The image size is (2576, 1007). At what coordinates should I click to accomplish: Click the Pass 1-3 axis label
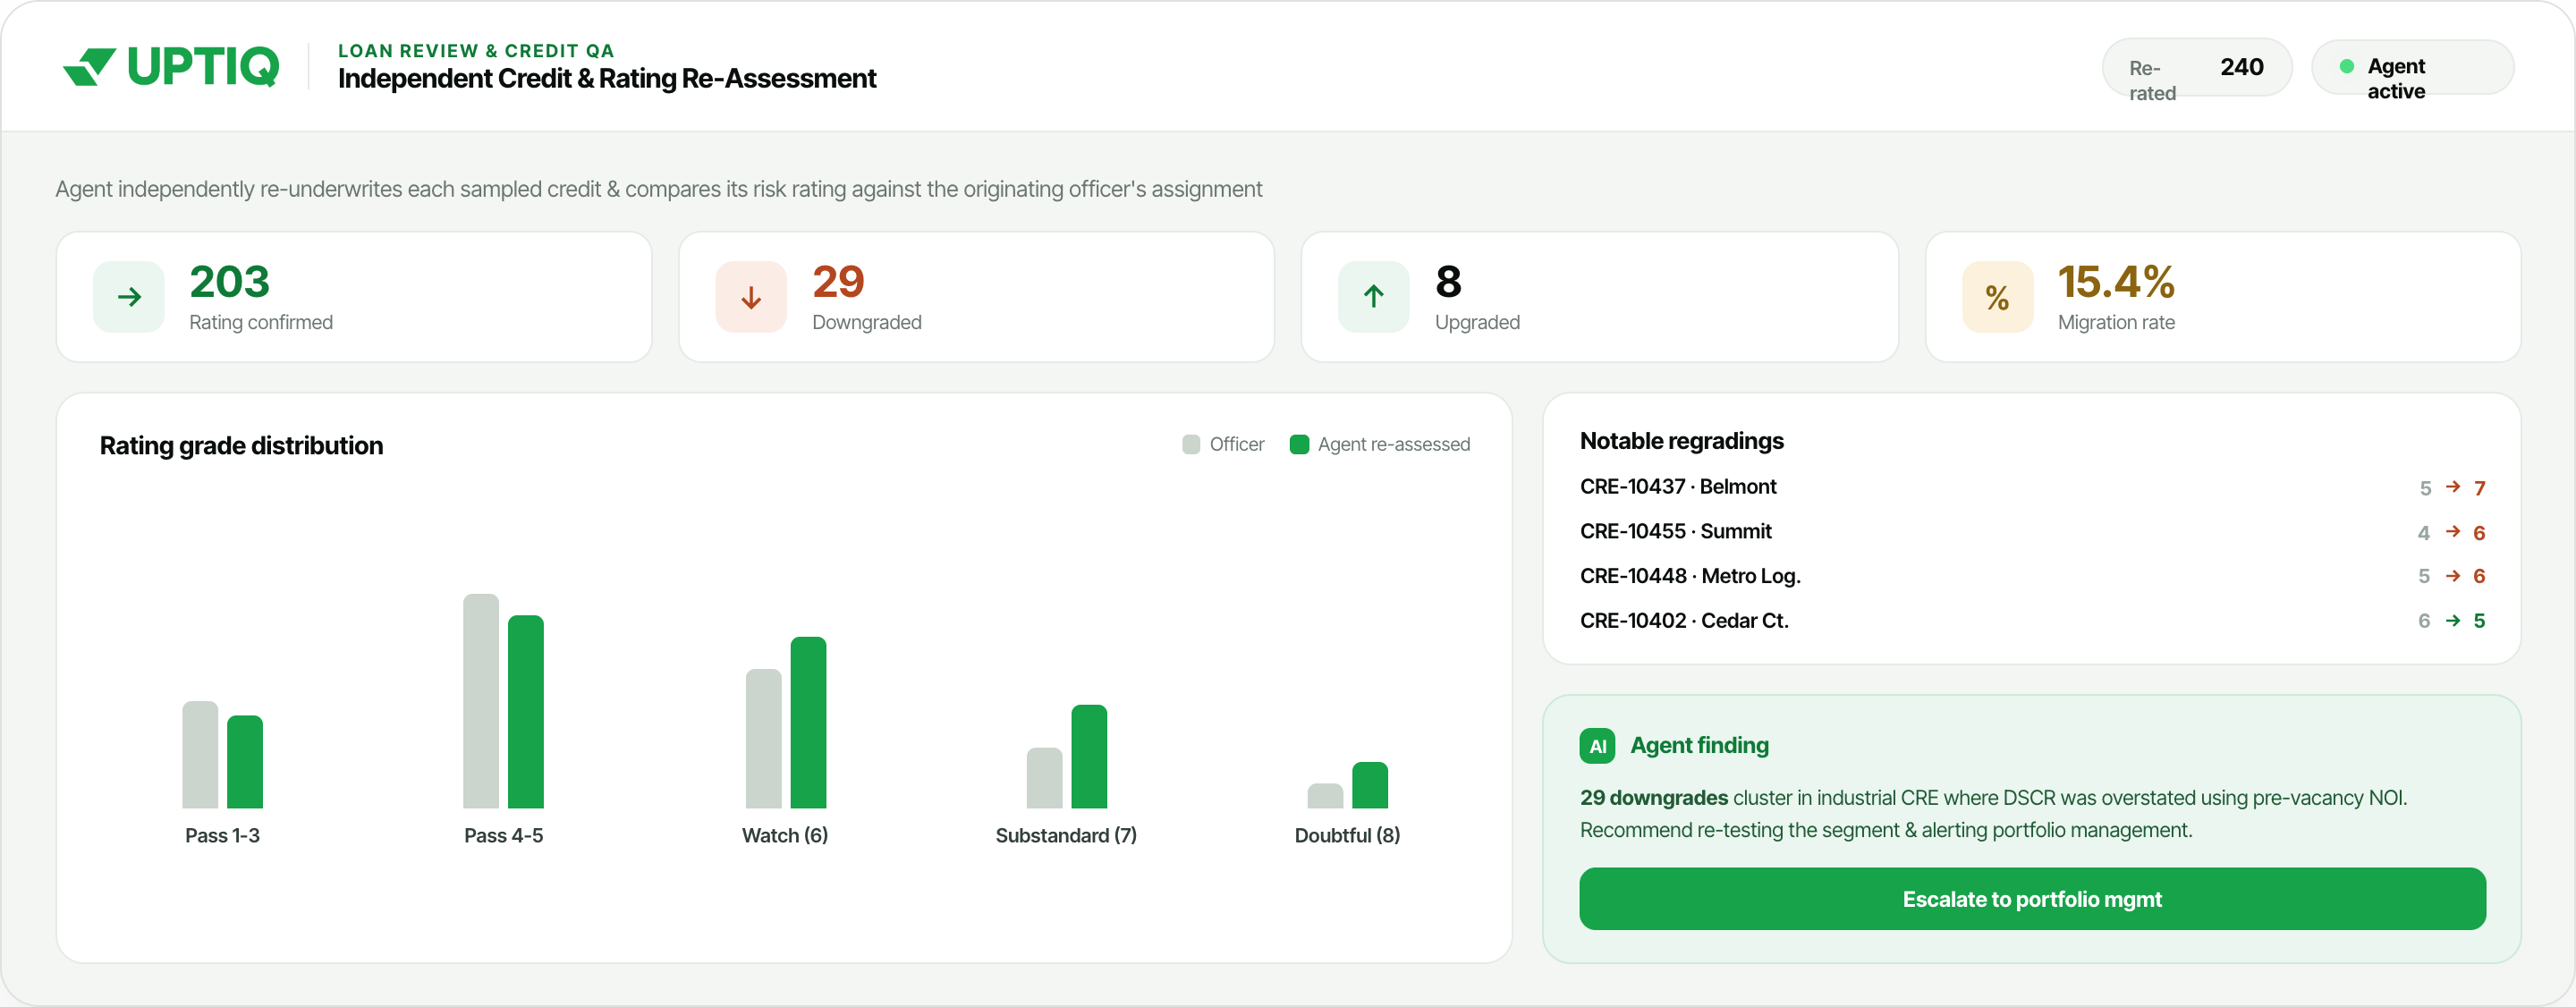coord(222,836)
